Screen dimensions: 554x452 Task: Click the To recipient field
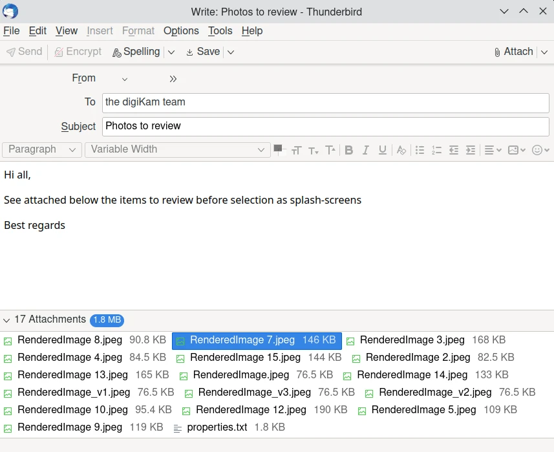[x=325, y=103]
